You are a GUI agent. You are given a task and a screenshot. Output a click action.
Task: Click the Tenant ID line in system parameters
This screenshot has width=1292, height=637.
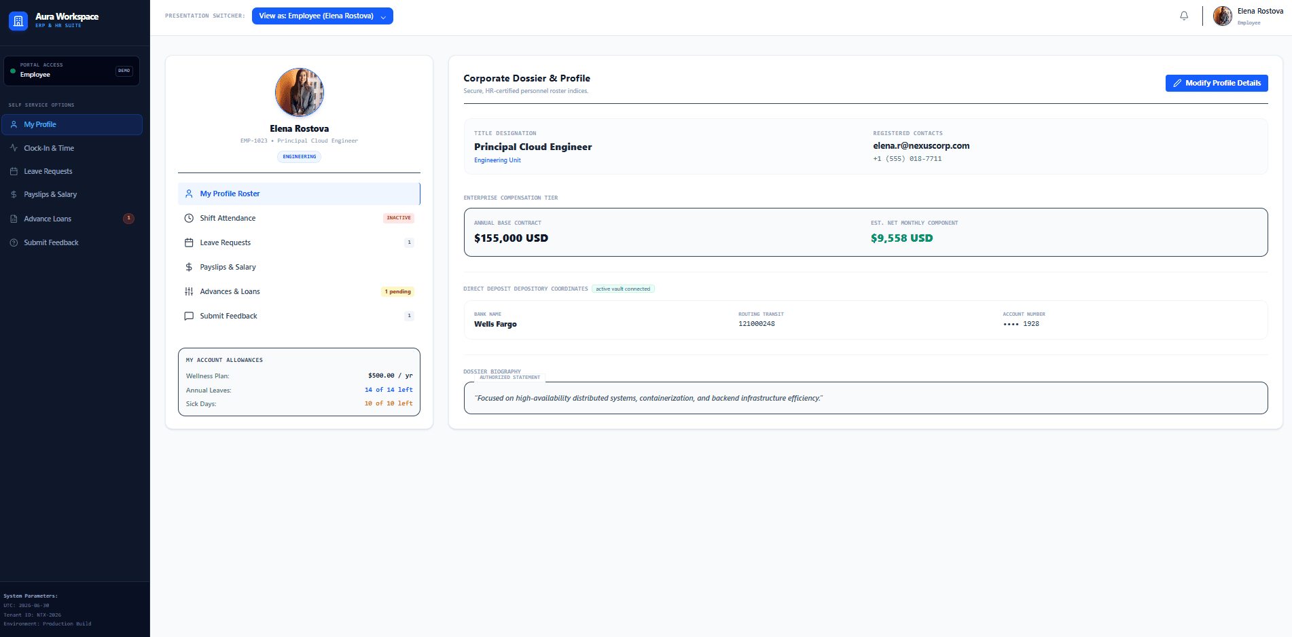32,615
